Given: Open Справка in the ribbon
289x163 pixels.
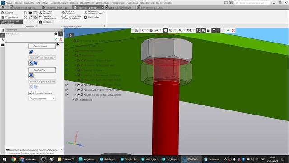Looking at the screenshot, I should coord(45,22).
